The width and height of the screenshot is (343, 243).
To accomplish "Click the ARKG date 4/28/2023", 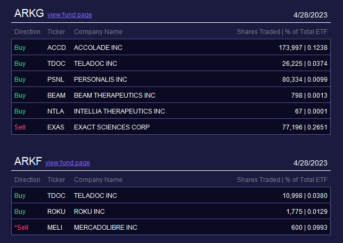I will pyautogui.click(x=310, y=15).
